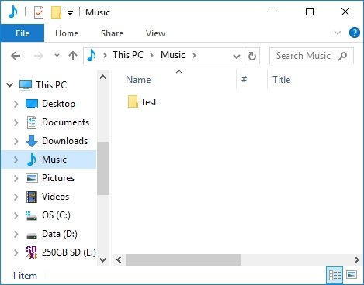Click the file list horizontal scrollbar thumb
Viewport: 364px width, 285px height.
pos(183,259)
